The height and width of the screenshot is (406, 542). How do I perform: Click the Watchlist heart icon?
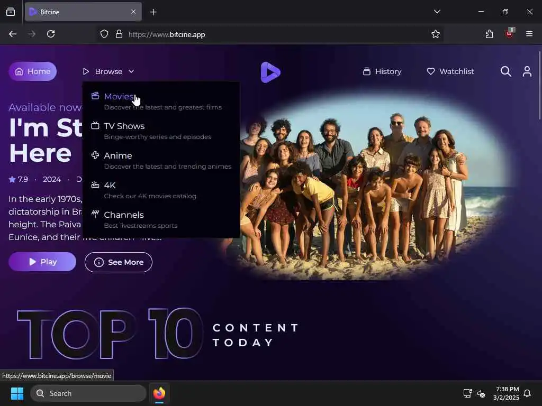pos(431,71)
